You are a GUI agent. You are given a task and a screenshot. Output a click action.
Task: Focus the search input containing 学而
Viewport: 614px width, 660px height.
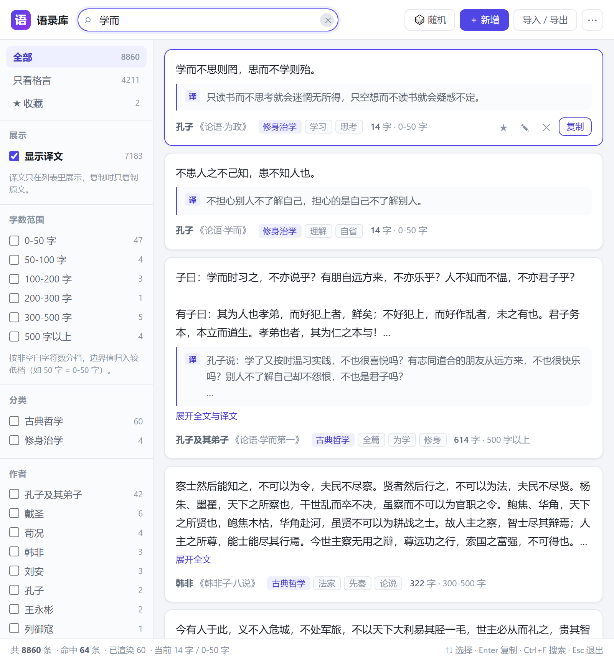(207, 20)
